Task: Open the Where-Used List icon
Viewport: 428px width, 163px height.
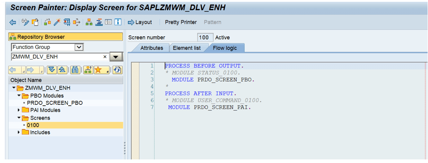Action: coord(77,22)
